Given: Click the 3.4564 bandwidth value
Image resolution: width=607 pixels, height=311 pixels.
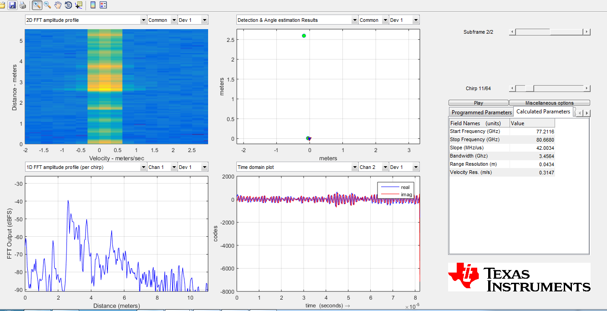Looking at the screenshot, I should (x=546, y=156).
